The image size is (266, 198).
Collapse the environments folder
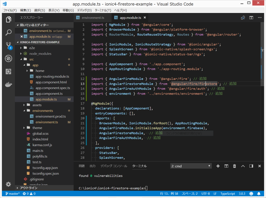pos(24,111)
